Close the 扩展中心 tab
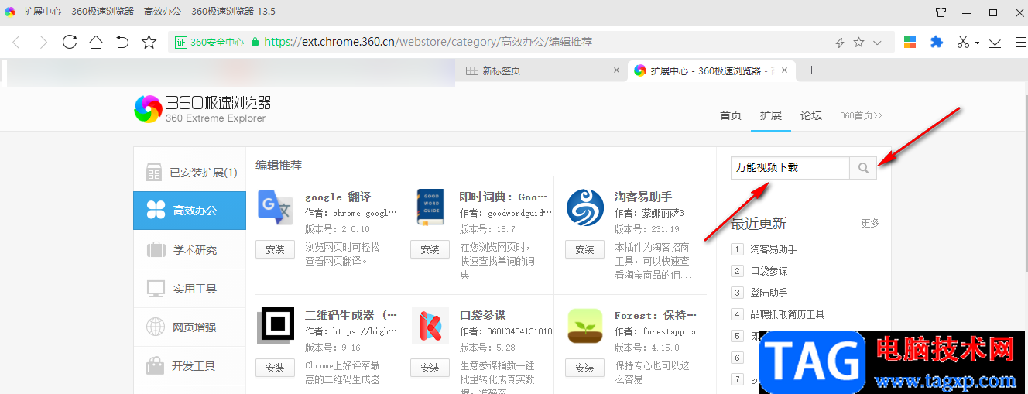 click(x=785, y=70)
